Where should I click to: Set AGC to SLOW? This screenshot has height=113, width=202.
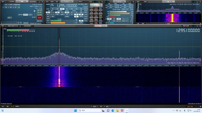pos(81,23)
